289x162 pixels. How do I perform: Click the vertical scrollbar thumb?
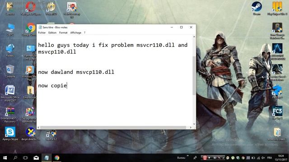click(x=194, y=76)
